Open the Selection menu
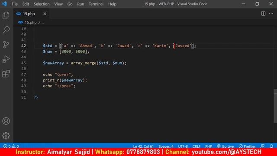This screenshot has width=277, height=156. click(42, 4)
